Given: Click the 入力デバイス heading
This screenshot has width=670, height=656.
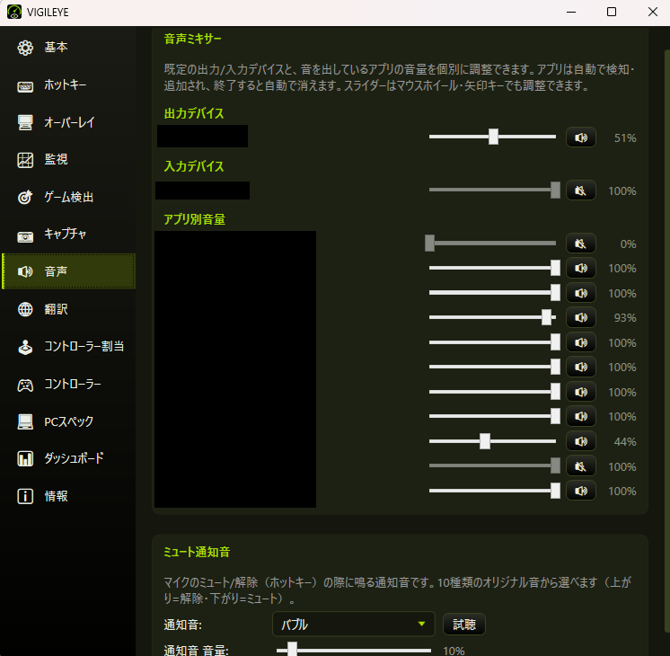Looking at the screenshot, I should click(x=194, y=166).
